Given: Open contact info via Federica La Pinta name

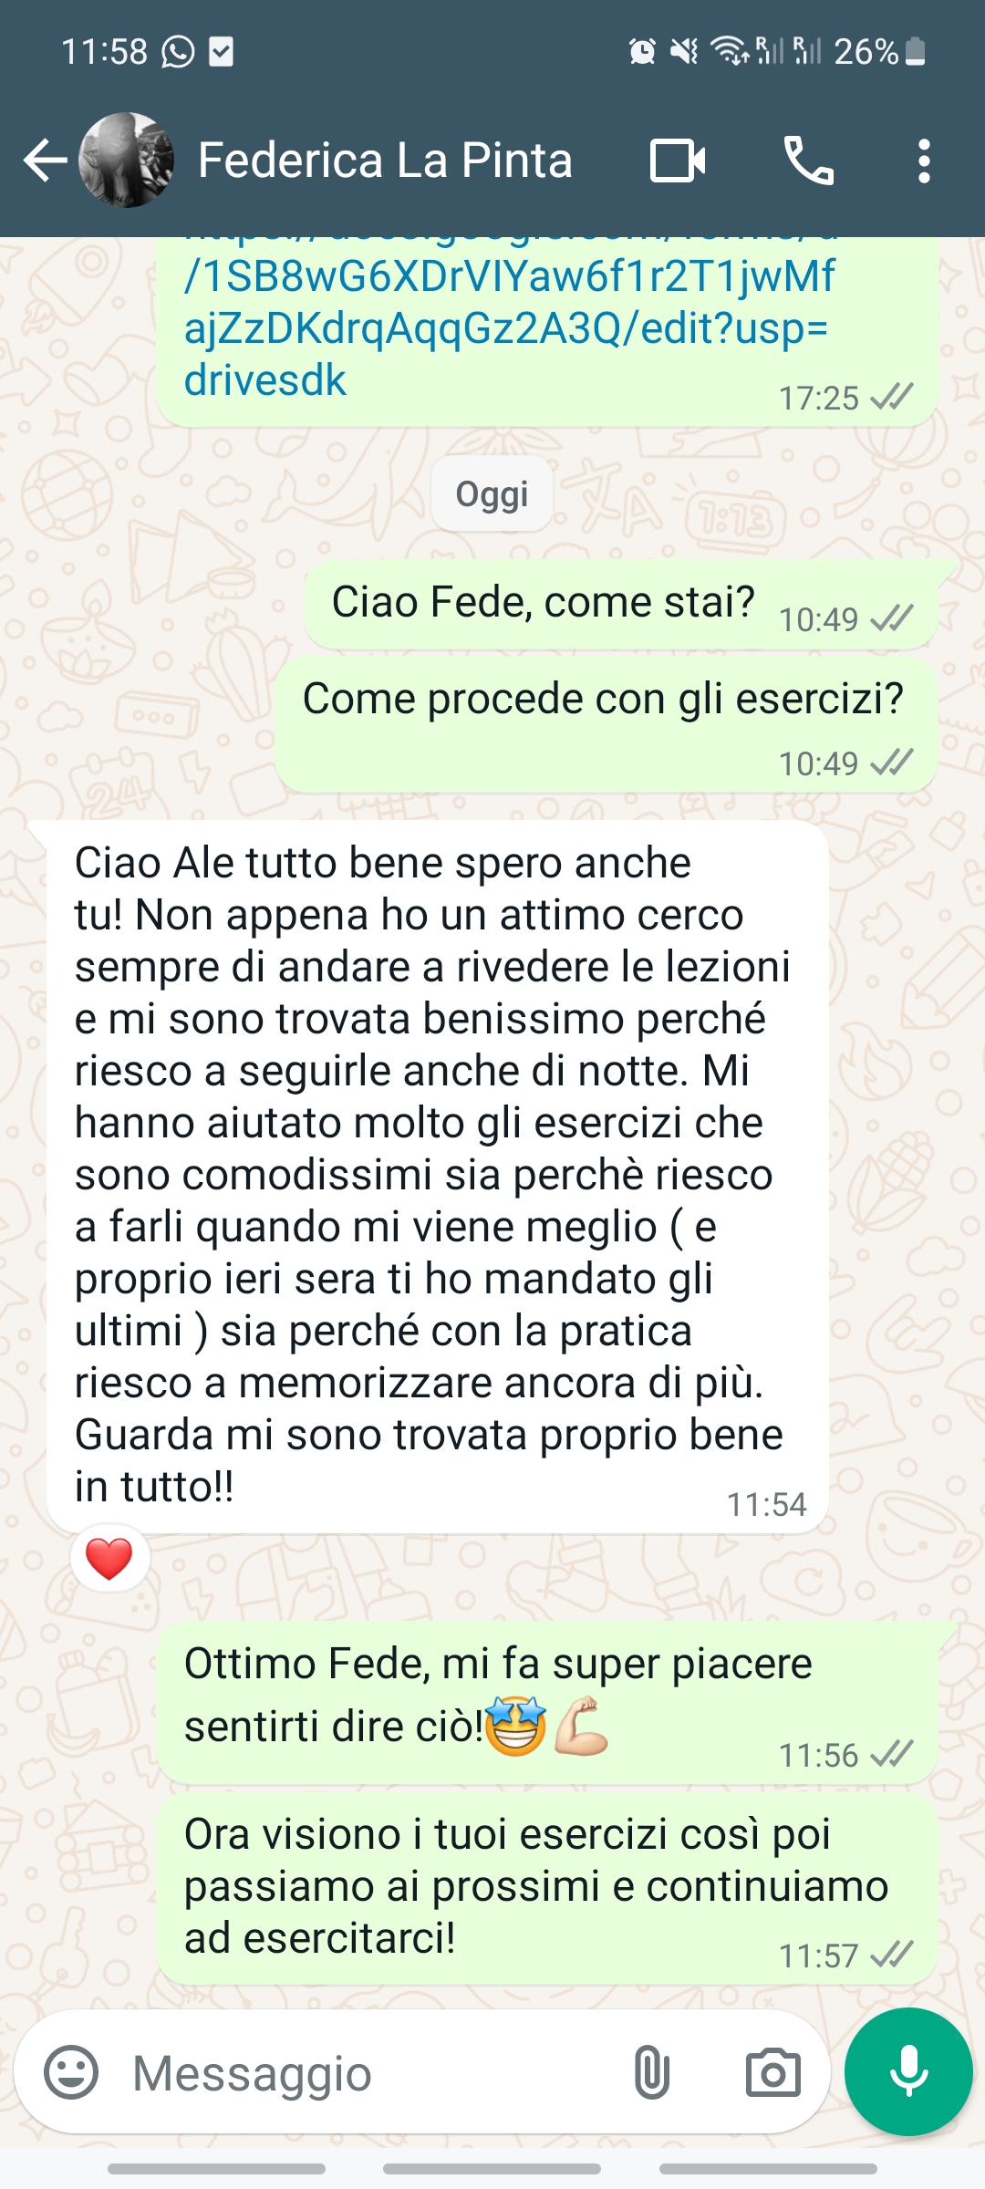Looking at the screenshot, I should click(x=385, y=161).
